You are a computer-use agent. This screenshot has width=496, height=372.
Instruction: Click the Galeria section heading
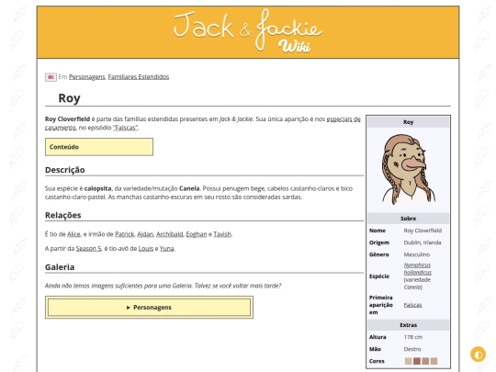(x=60, y=267)
